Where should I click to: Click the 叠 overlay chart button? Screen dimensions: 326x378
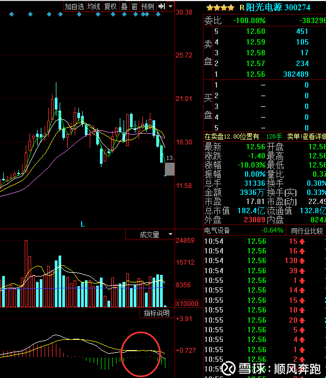(x=124, y=6)
